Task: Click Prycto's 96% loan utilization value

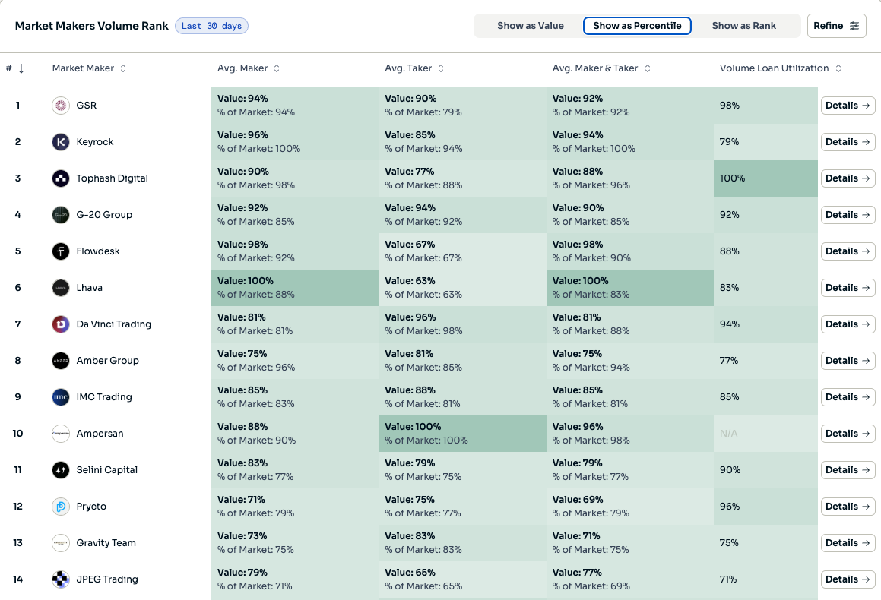Action: (x=729, y=507)
